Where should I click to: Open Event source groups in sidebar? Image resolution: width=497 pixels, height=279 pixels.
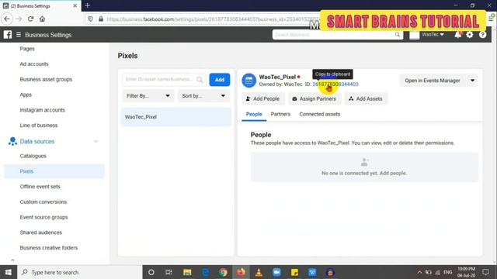[43, 217]
